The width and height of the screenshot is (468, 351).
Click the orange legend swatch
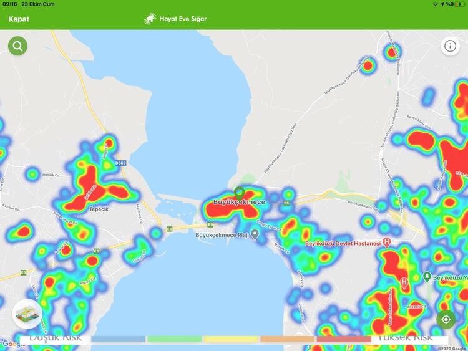[288, 339]
